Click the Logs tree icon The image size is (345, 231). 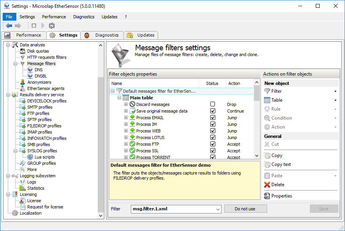point(23,182)
